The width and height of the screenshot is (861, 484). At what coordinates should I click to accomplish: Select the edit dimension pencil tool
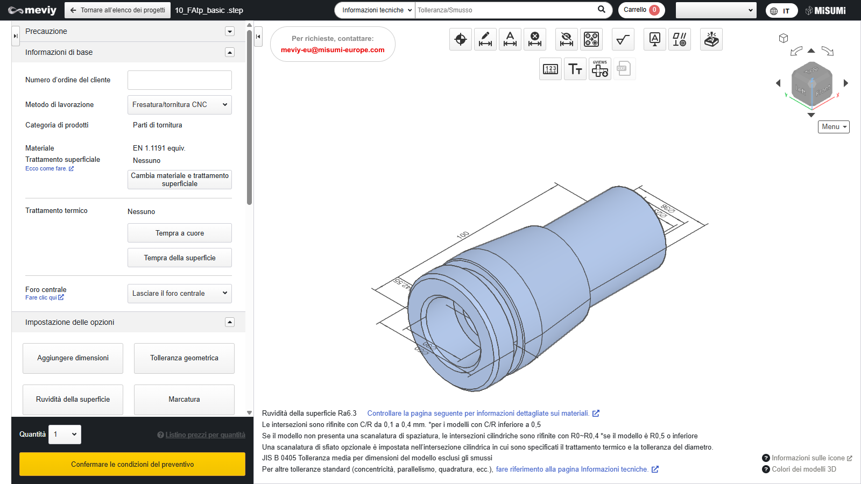click(x=485, y=39)
